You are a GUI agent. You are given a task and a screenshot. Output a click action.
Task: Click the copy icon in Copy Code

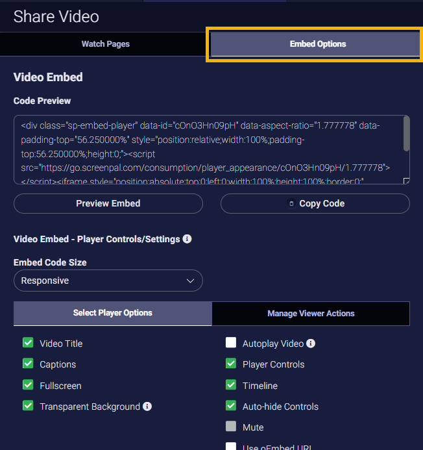tap(291, 204)
